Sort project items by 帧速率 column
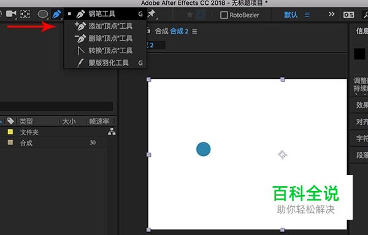 pyautogui.click(x=99, y=121)
